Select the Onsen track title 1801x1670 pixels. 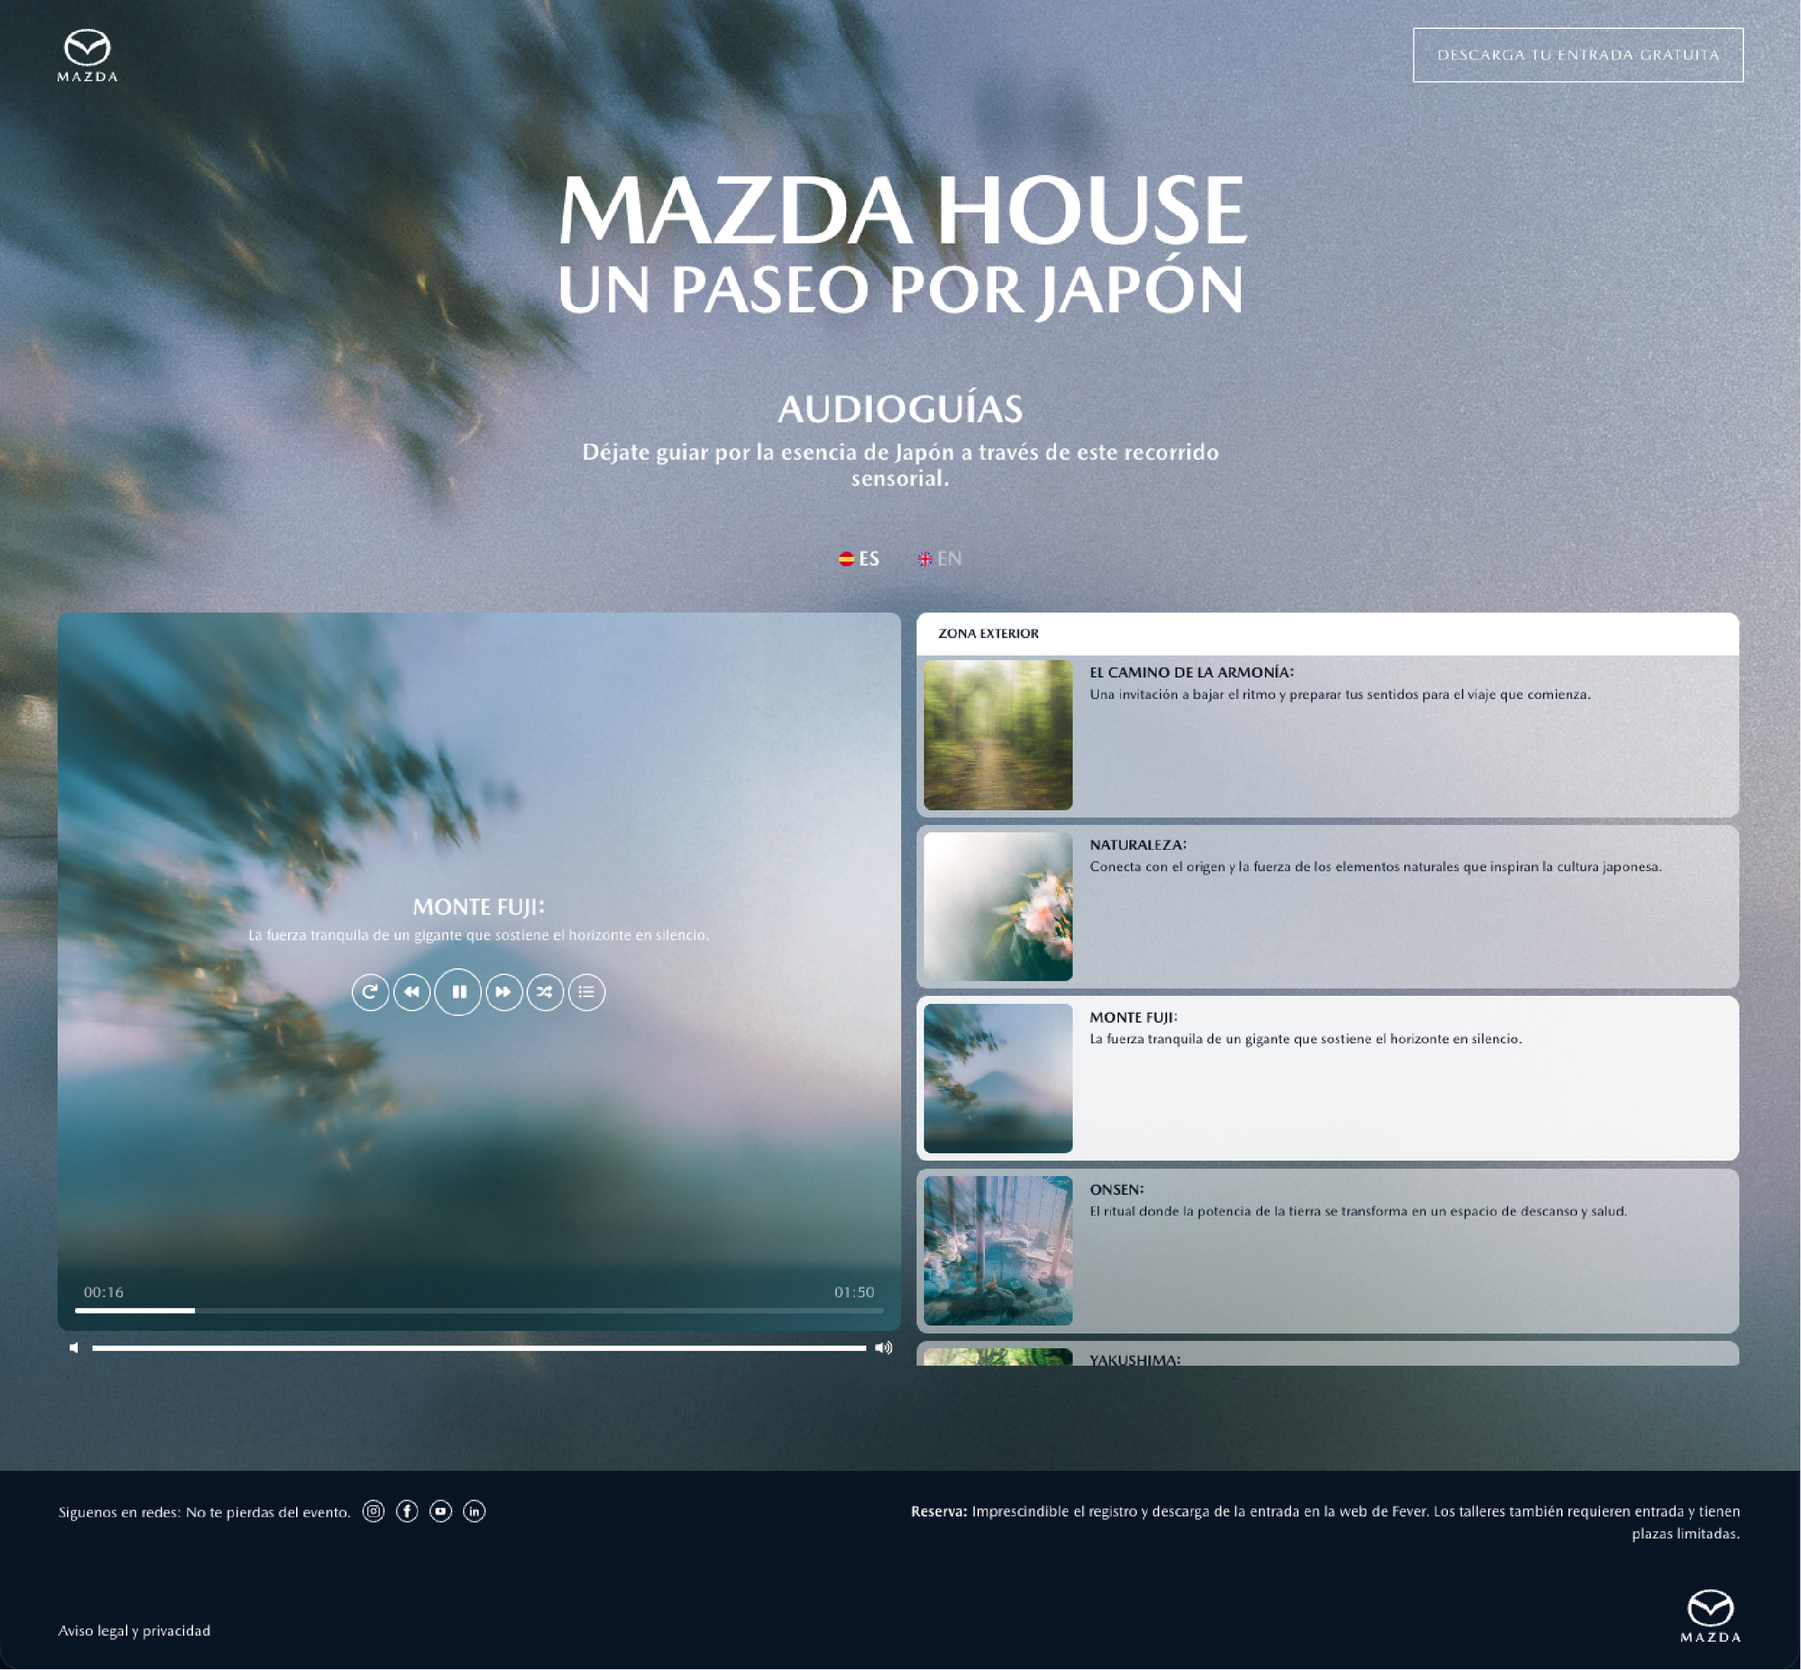[x=1117, y=1190]
